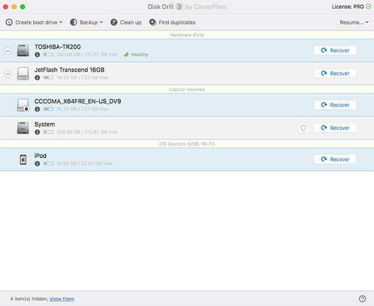Click the Backup icon in toolbar
Screen dimensions: 374x306
[x=74, y=22]
